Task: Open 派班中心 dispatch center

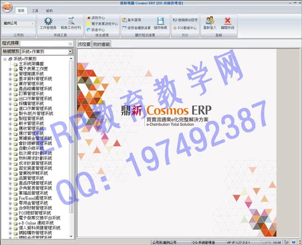Action: point(96,18)
